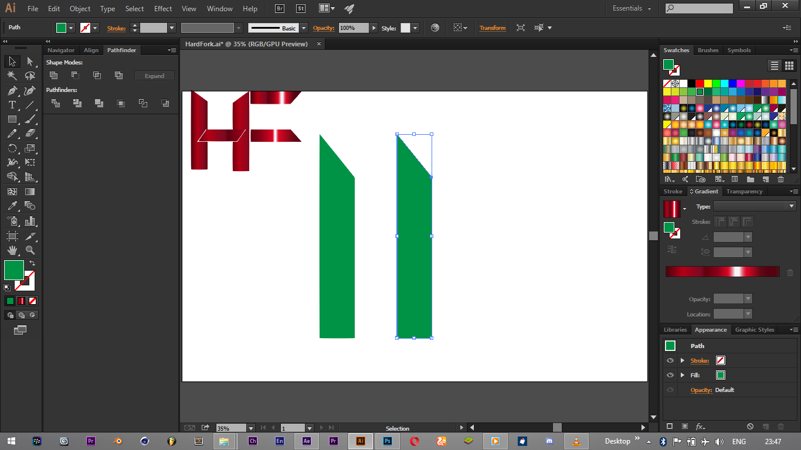Apply Divide pathfinder icon
This screenshot has width=801, height=450.
(56, 103)
